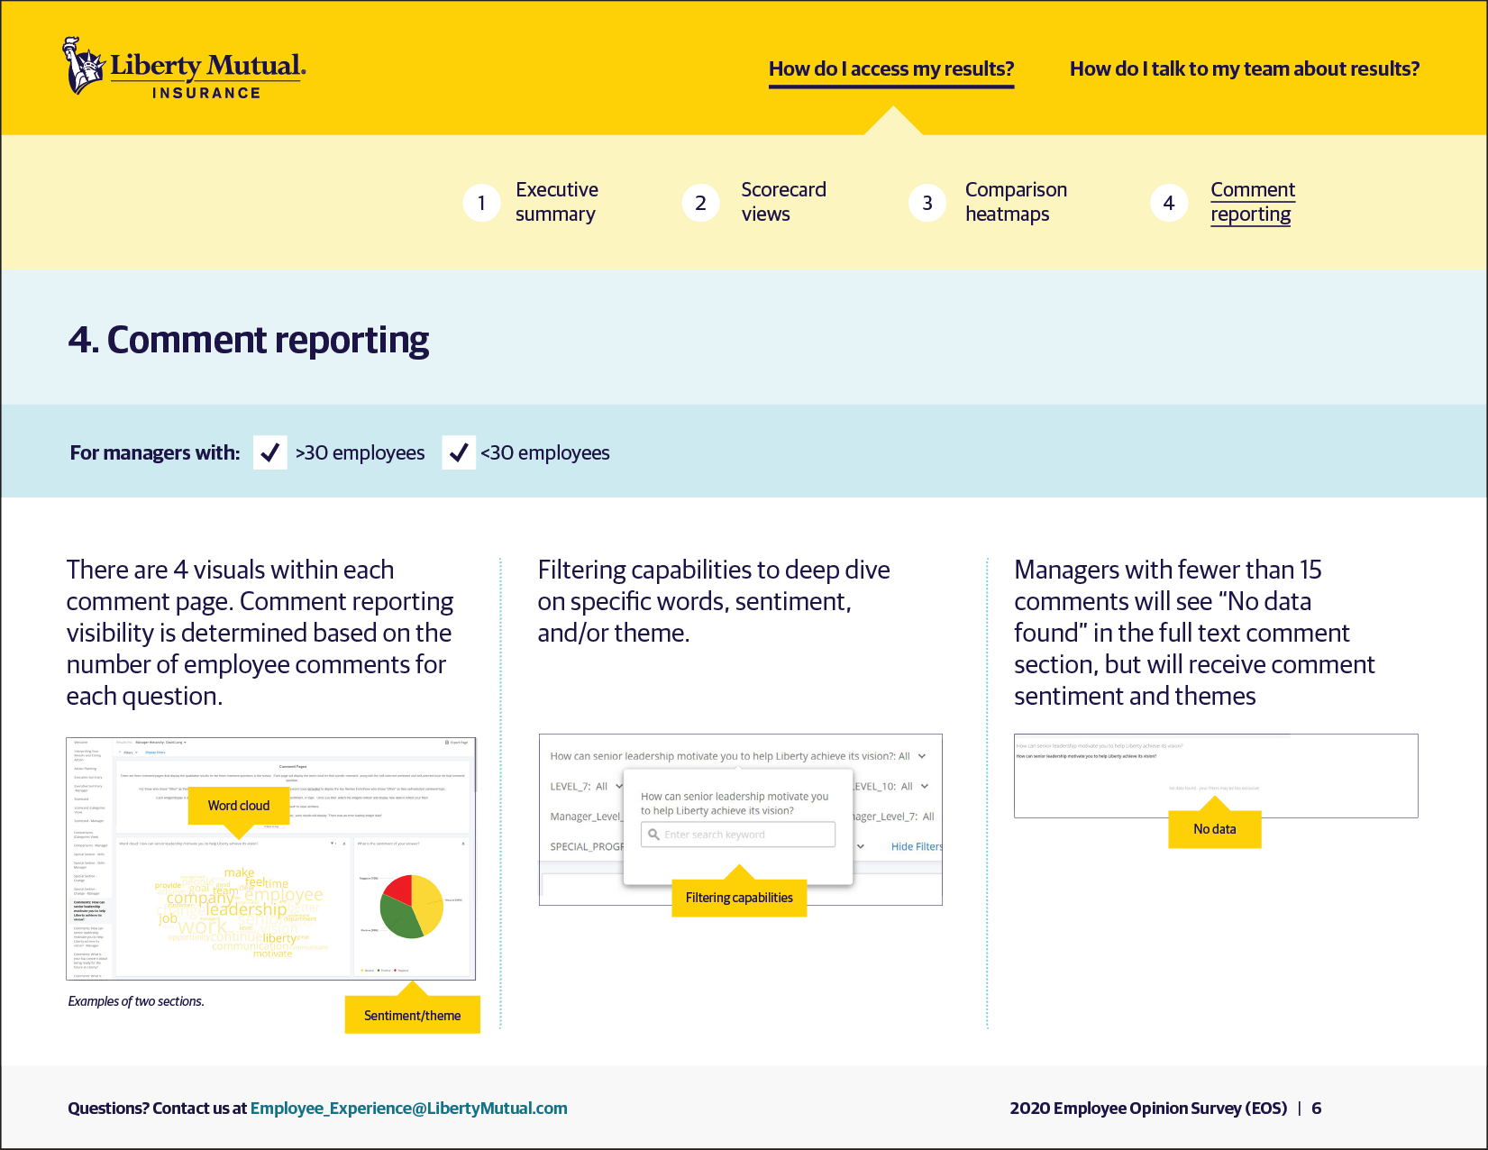Screen dimensions: 1488x1150
Task: Expand the LEVEL_7 filter dropdown
Action: point(618,786)
